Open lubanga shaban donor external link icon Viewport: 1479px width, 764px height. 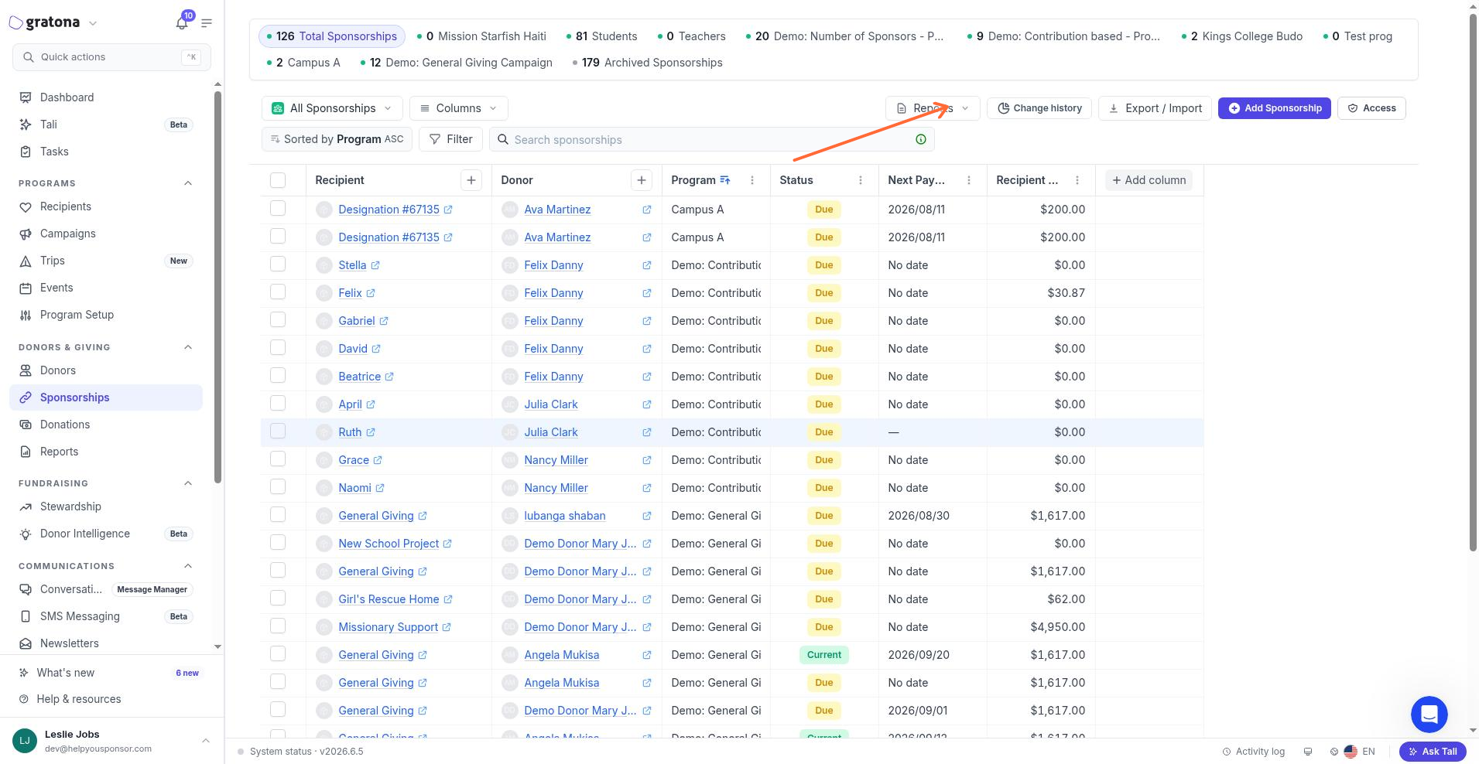[x=647, y=516]
